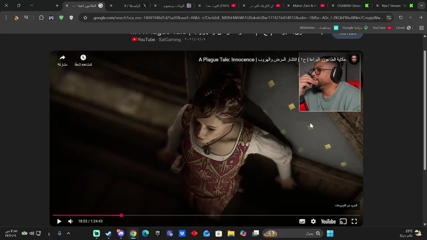Screen dimensions: 427x240
Task: Click the taskbar search box
Action: tap(293, 233)
